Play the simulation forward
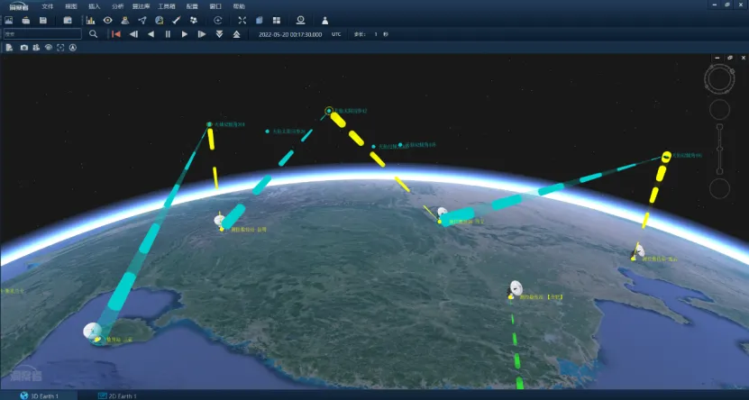The width and height of the screenshot is (749, 400). (x=185, y=34)
